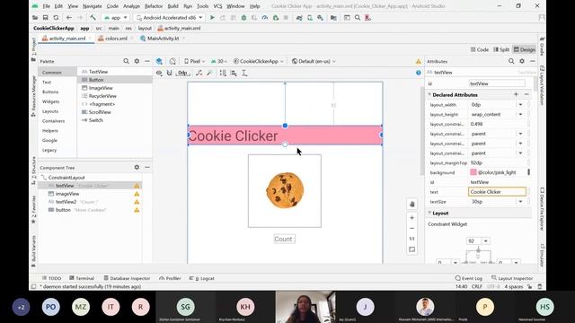
Task: Open the Android Accelerated x86 device dropdown
Action: point(170,18)
